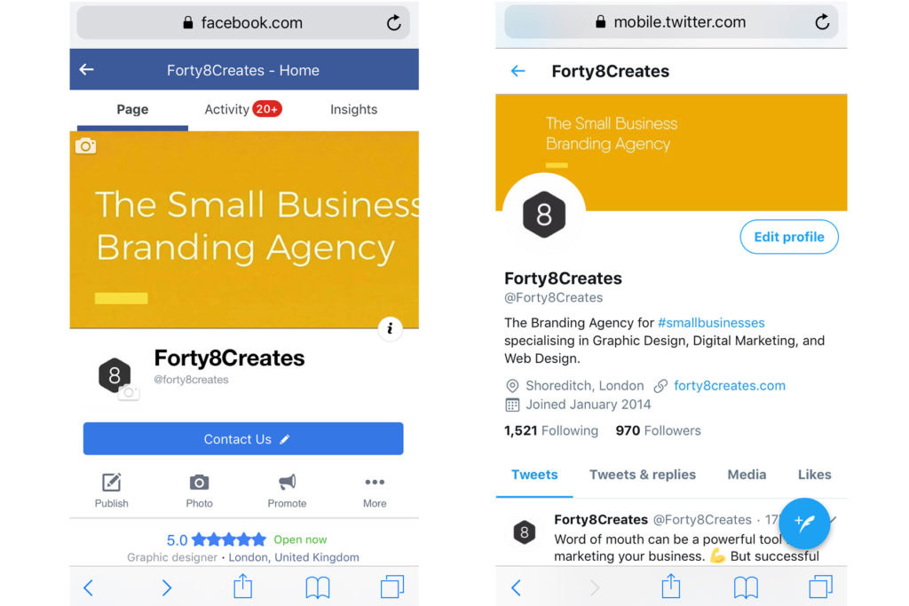Open the Media tab on Twitter
Image resolution: width=909 pixels, height=606 pixels.
pyautogui.click(x=747, y=475)
